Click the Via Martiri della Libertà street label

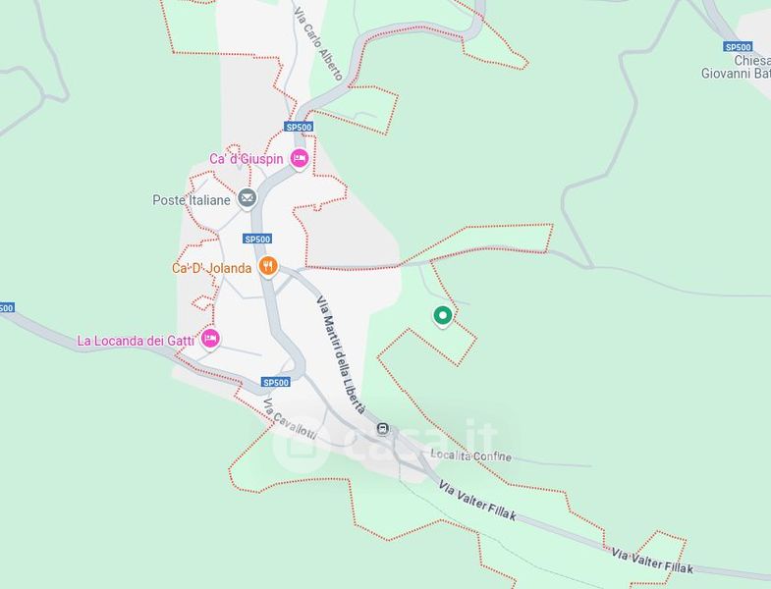coord(342,354)
